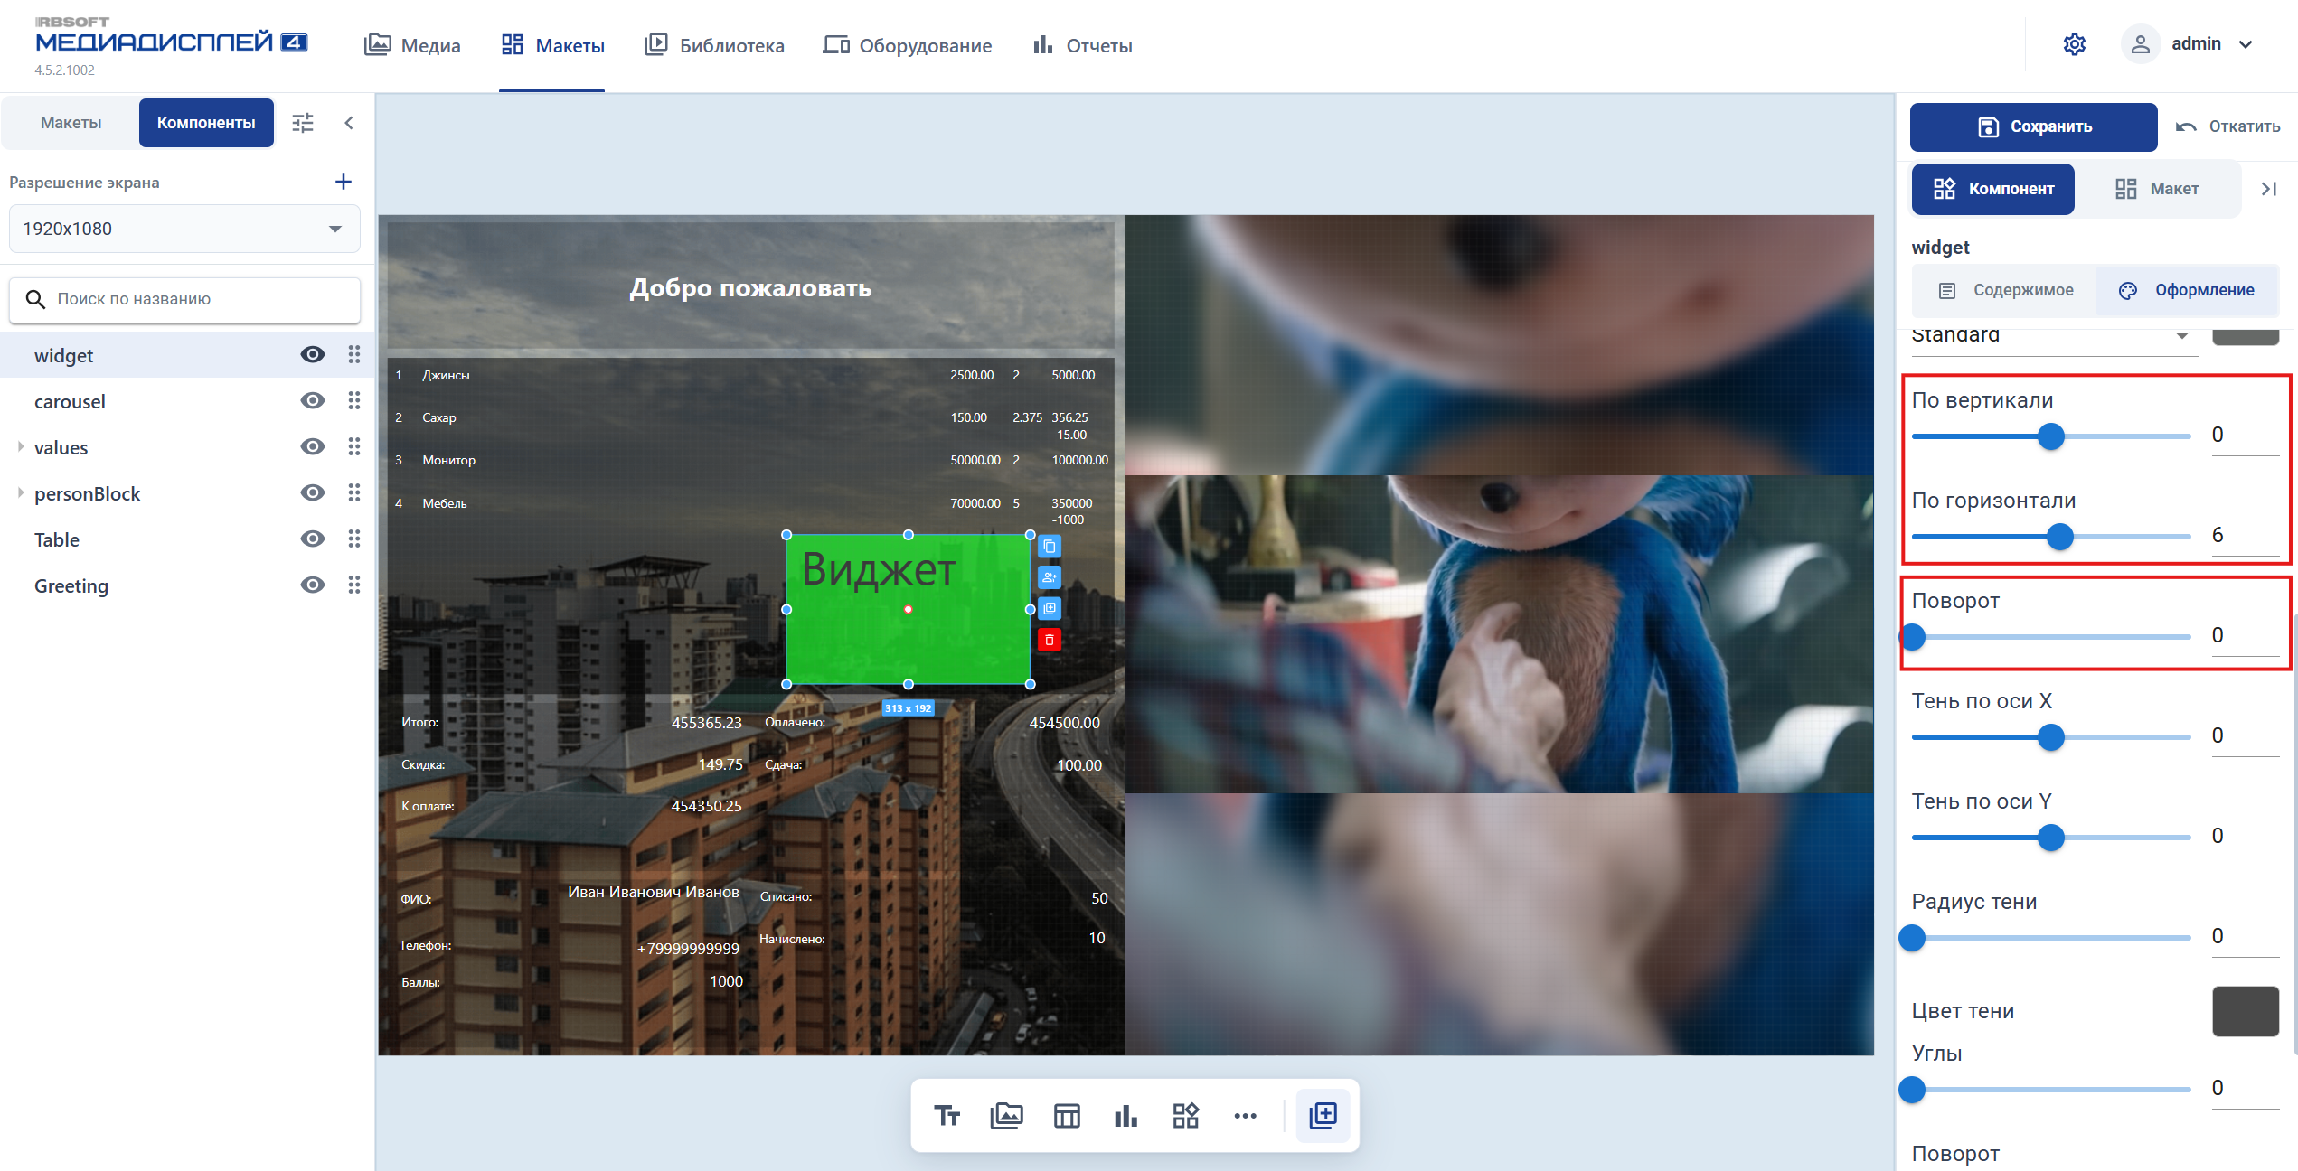Collapse the right properties panel
The image size is (2298, 1171).
coord(2269,189)
